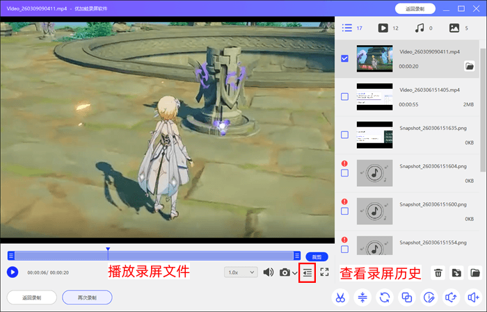The height and width of the screenshot is (312, 487).
Task: Click the error badge on Snapshot_260306151600.png
Action: pos(344,202)
